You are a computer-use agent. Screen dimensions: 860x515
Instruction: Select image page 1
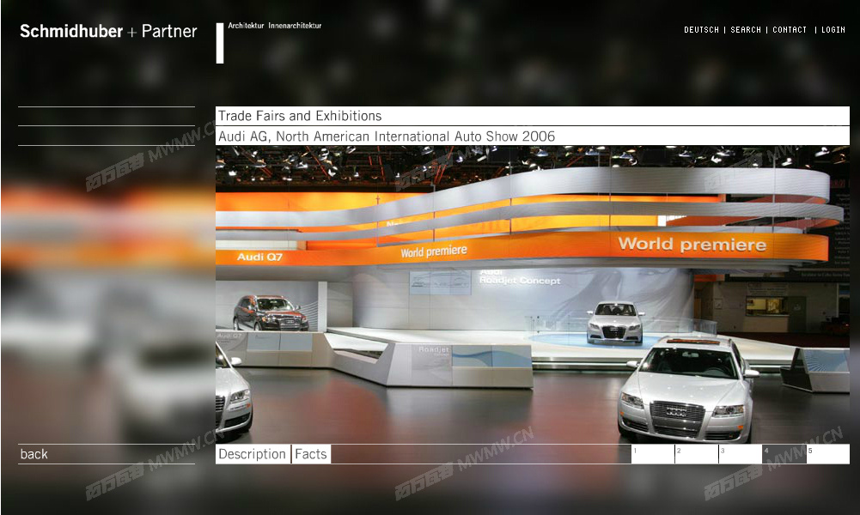(653, 454)
